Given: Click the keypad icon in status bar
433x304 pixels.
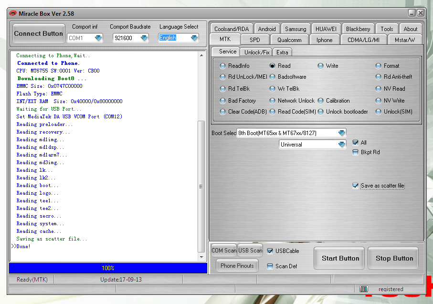Looking at the screenshot, I should (364, 289).
